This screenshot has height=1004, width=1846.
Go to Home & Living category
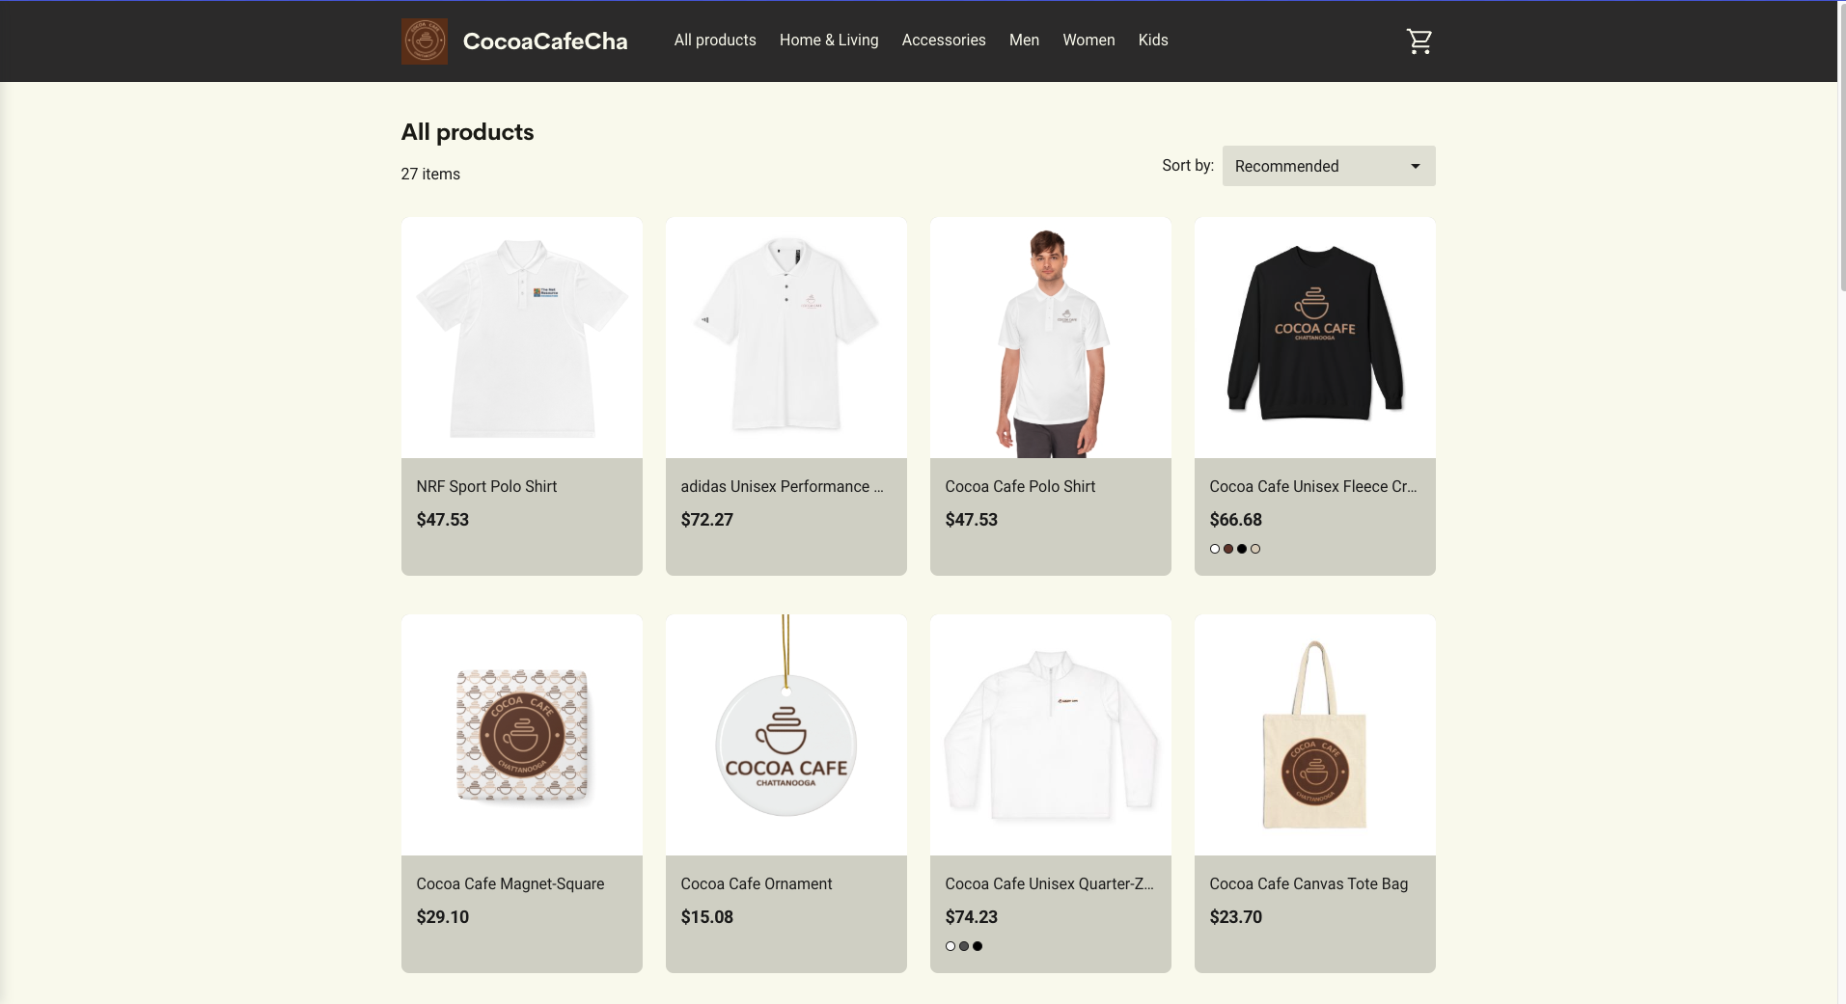pos(829,41)
